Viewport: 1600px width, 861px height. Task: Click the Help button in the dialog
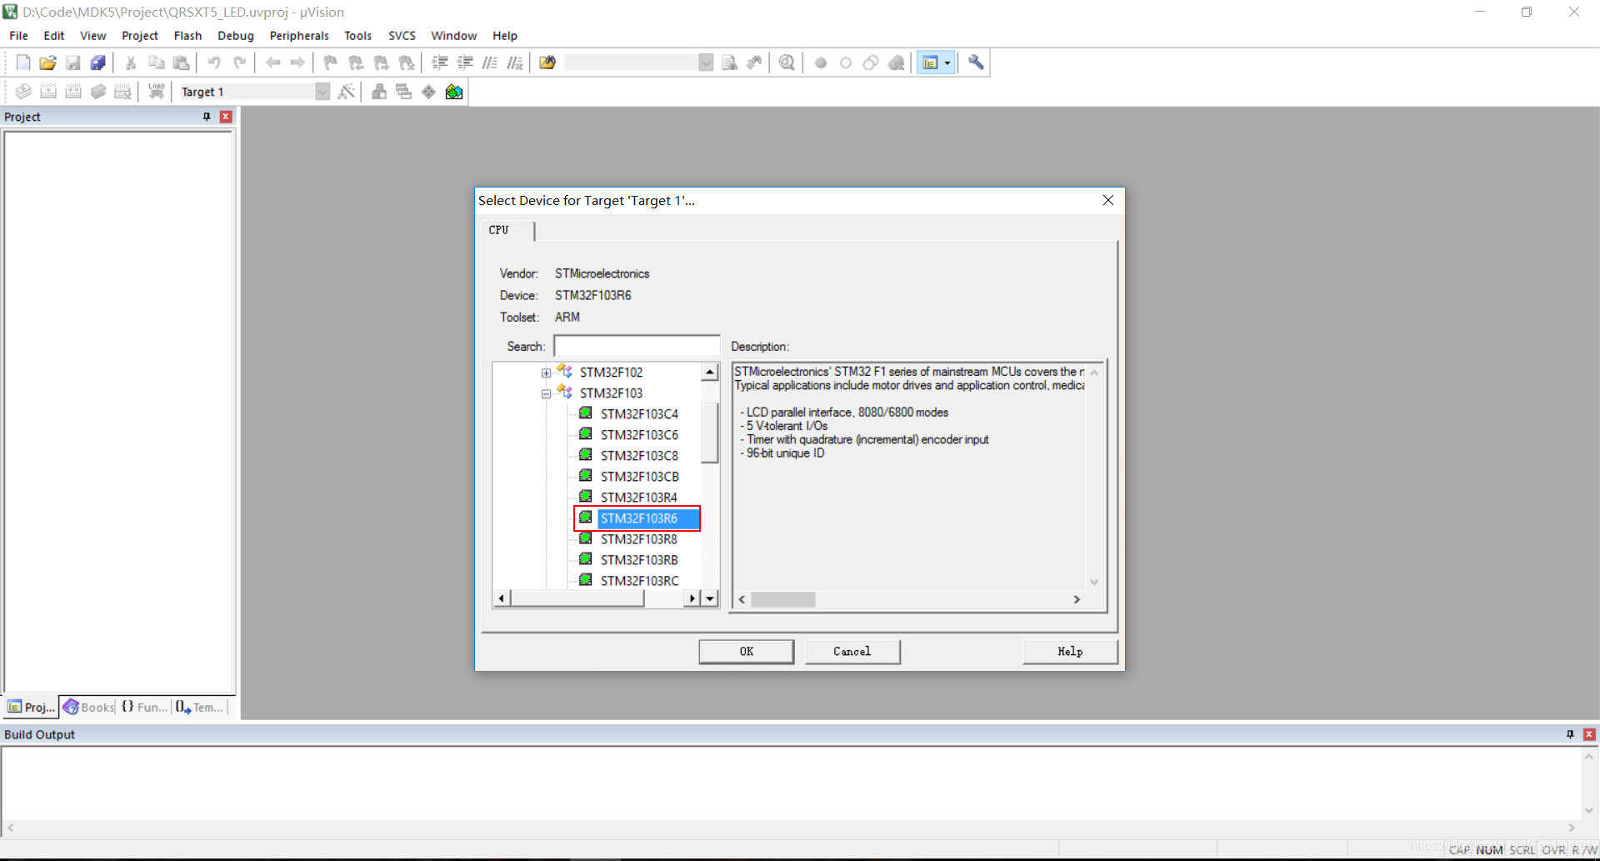[x=1070, y=652]
